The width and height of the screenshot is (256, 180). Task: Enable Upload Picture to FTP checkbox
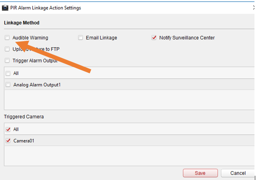point(8,49)
